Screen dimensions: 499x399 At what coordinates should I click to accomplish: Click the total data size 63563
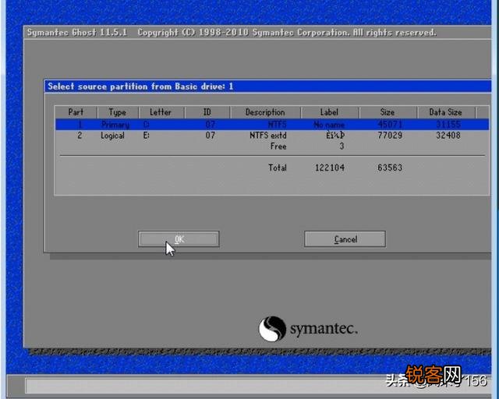390,168
